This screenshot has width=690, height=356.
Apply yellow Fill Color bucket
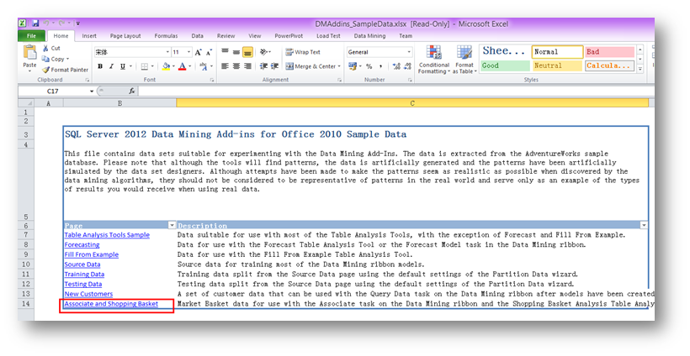click(x=166, y=66)
